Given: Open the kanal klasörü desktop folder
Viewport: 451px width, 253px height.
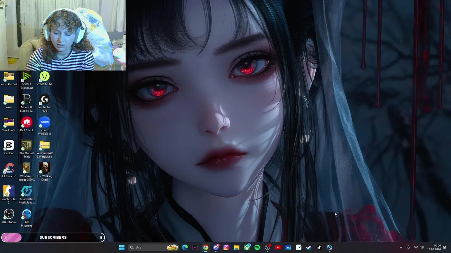Looking at the screenshot, I should click(9, 79).
